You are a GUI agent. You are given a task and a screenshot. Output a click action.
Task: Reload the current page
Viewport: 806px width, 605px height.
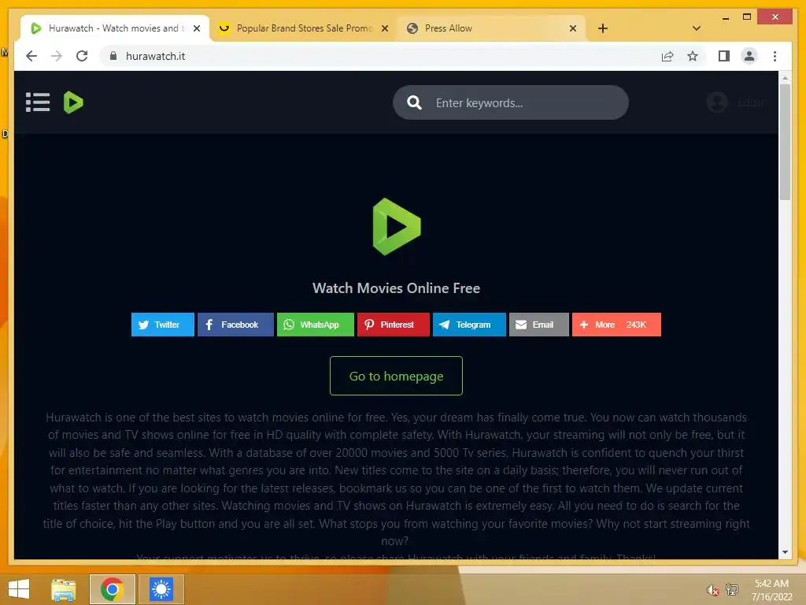point(82,56)
